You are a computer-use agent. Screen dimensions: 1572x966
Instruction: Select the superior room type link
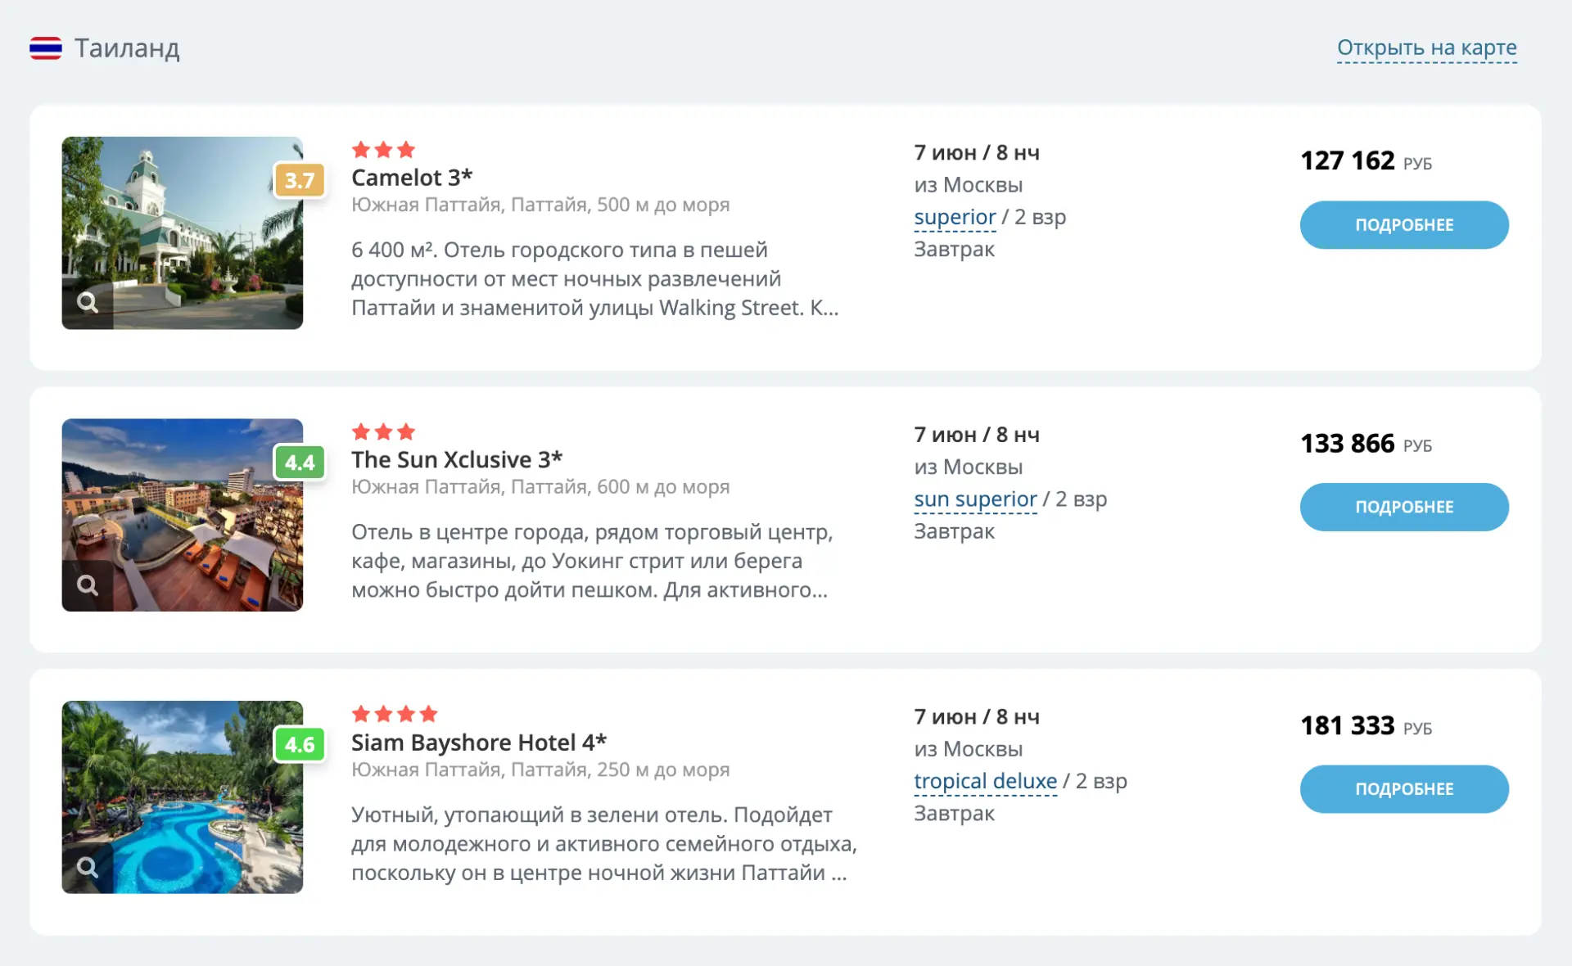coord(955,217)
